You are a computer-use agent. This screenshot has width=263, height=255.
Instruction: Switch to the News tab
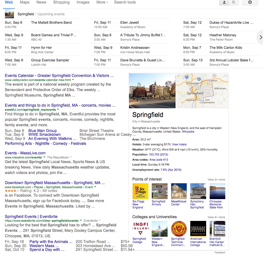[x=41, y=2]
